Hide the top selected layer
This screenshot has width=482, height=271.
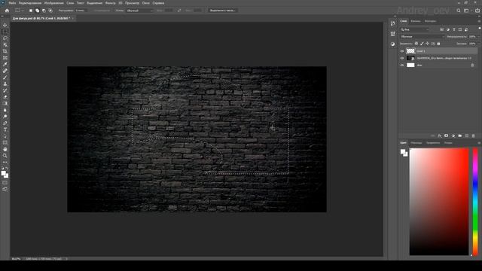click(402, 51)
